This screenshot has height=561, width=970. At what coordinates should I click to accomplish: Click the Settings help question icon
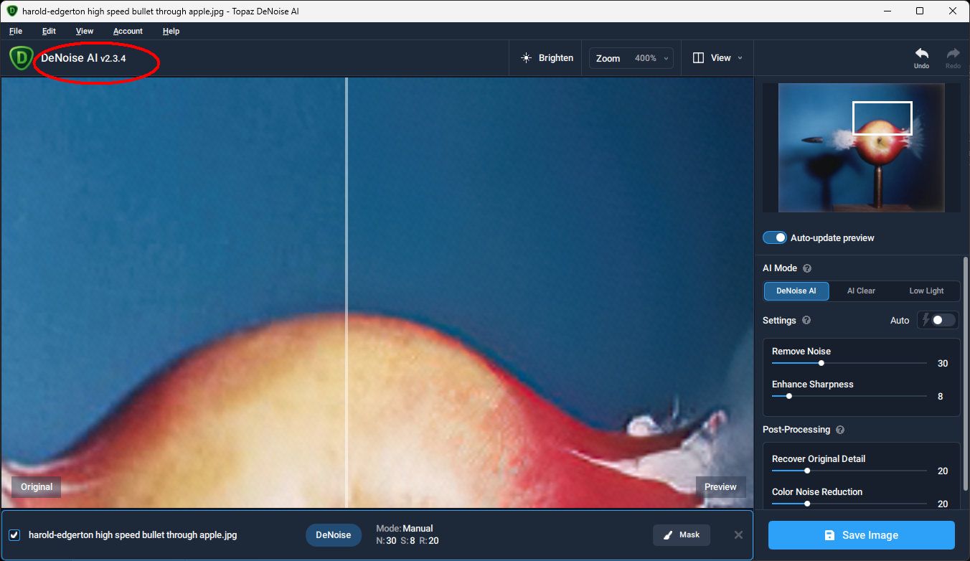pos(806,321)
